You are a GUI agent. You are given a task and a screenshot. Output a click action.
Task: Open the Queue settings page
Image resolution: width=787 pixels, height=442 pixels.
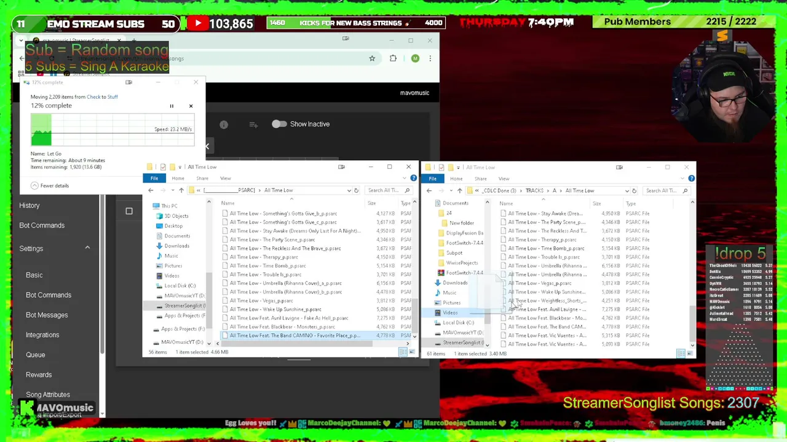[x=36, y=355]
